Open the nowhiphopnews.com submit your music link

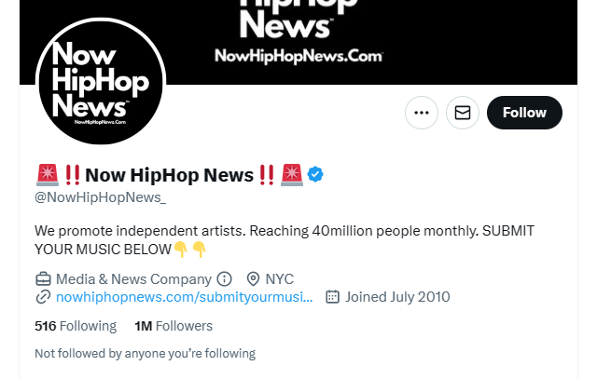pos(185,297)
